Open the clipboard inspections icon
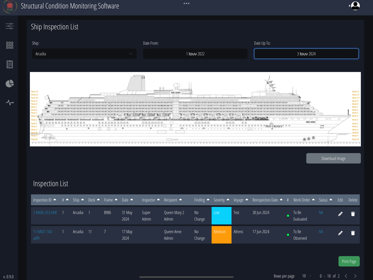373x280 pixels. point(9,64)
